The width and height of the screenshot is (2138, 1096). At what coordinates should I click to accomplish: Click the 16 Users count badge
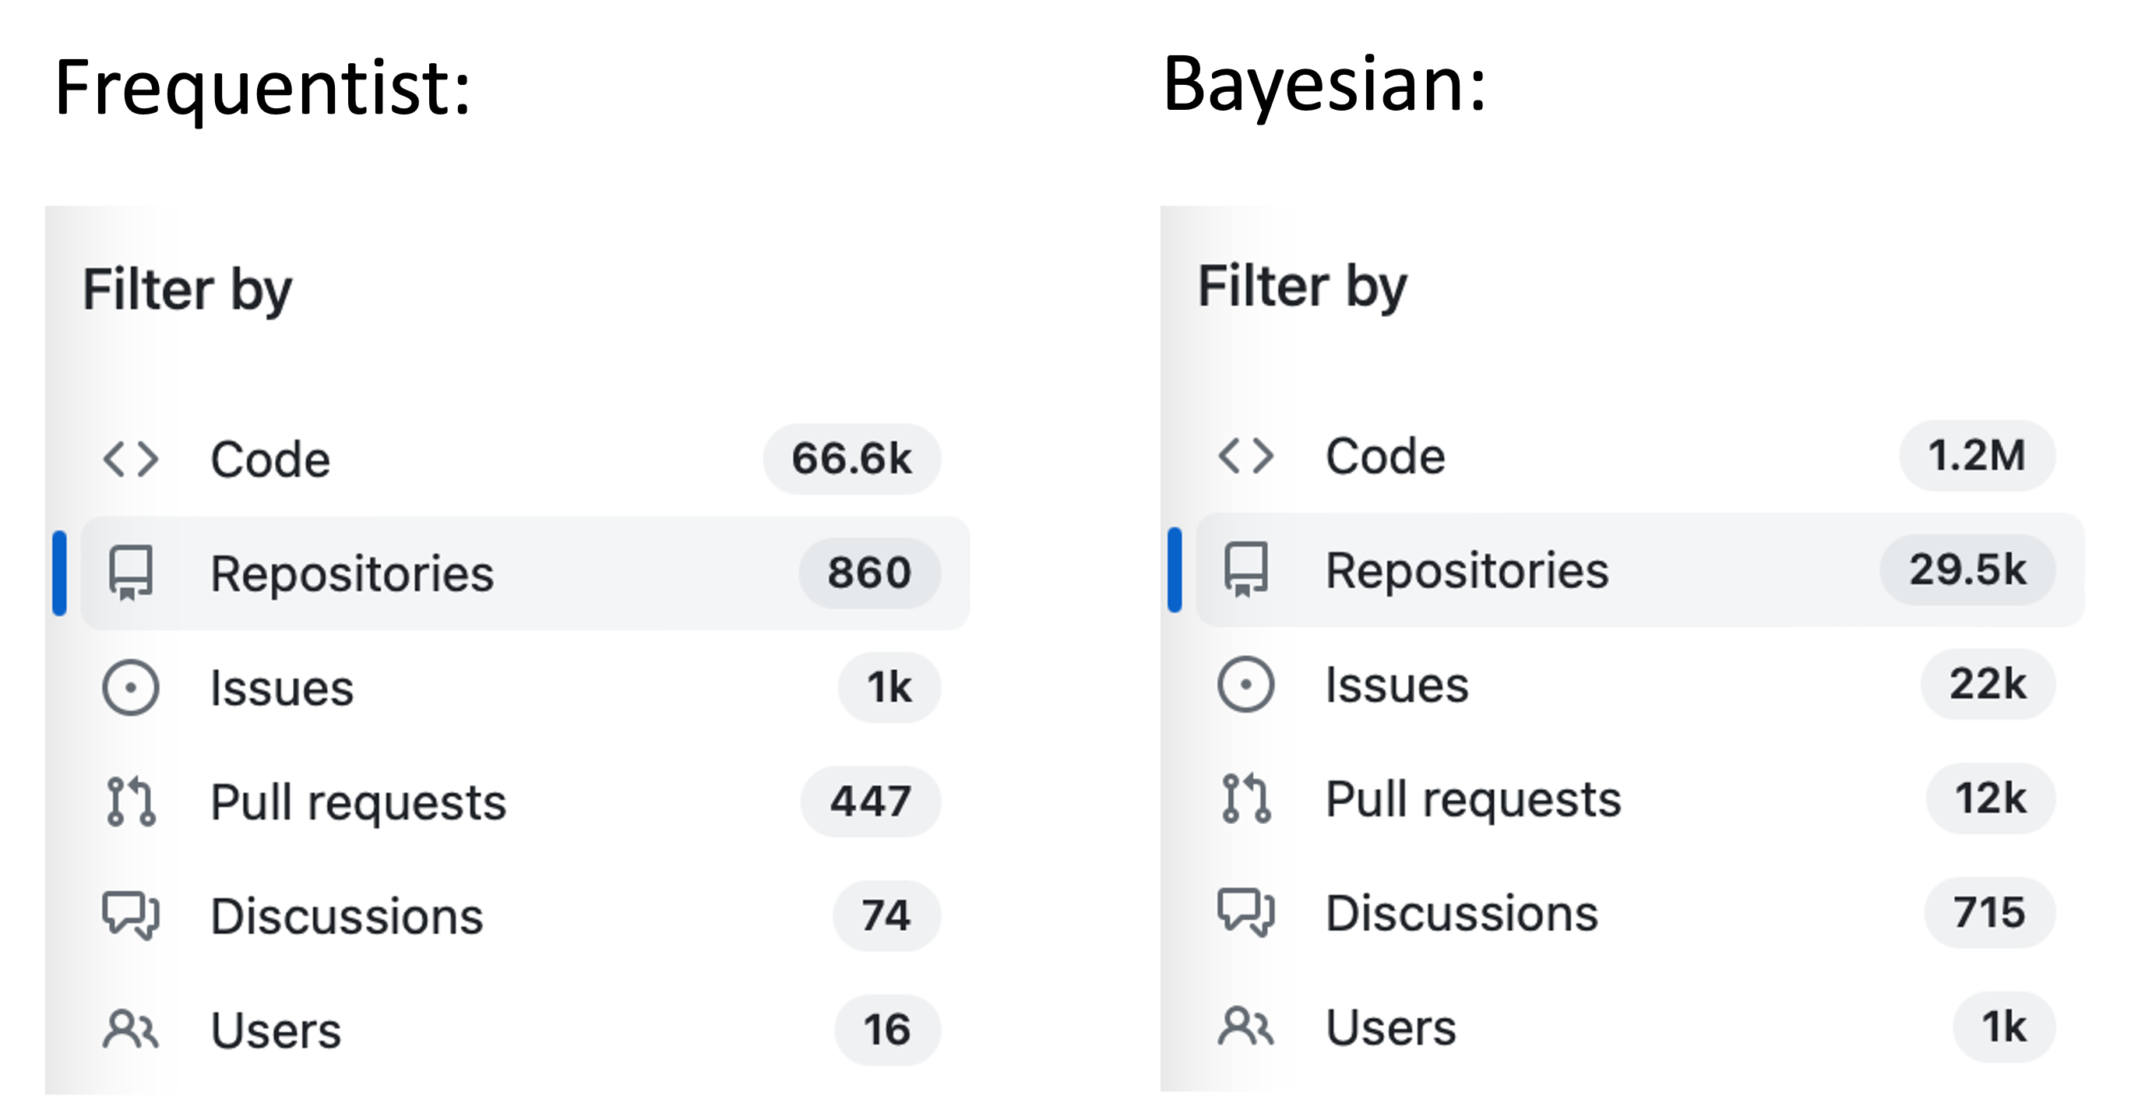click(x=886, y=1030)
